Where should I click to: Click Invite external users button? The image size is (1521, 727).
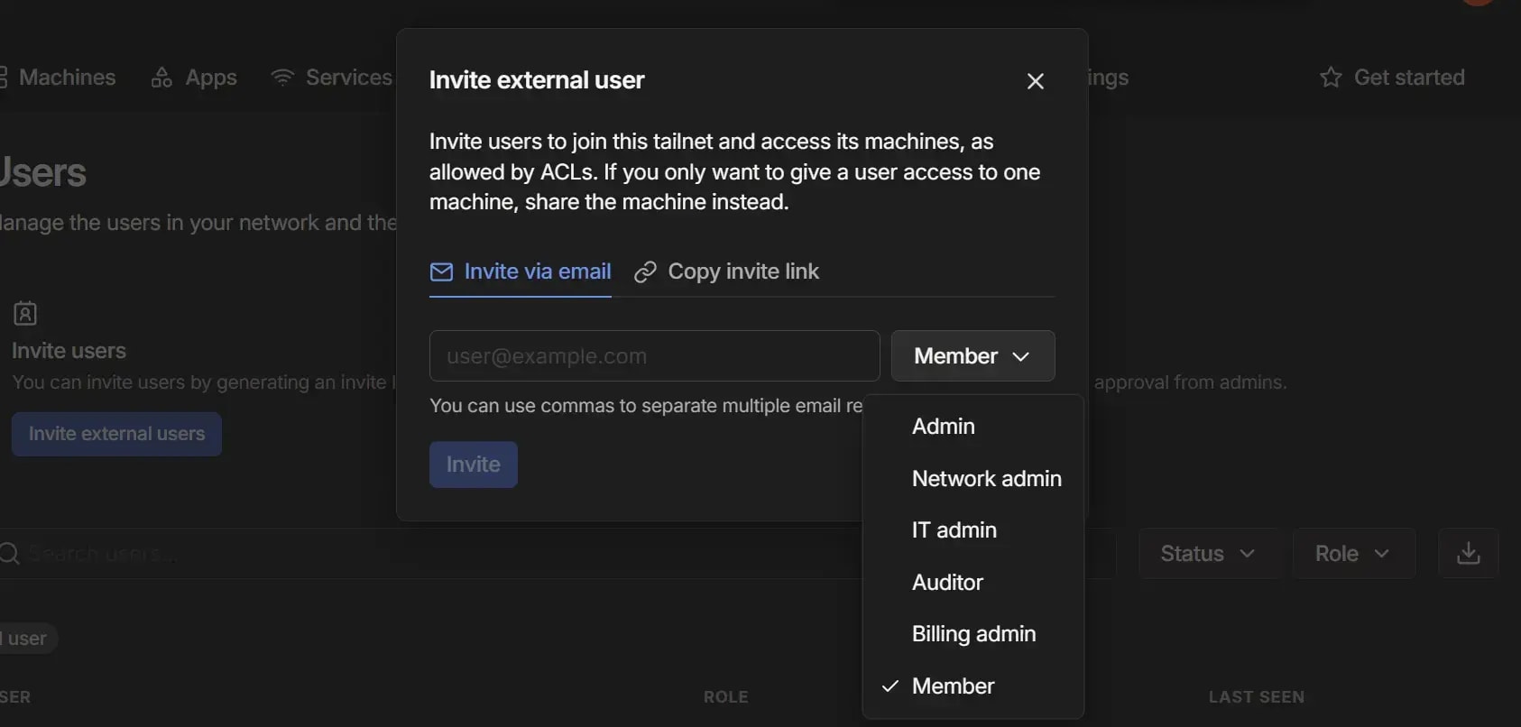tap(116, 434)
